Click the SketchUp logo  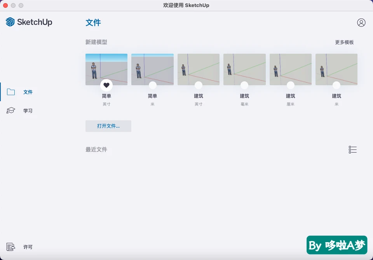(x=29, y=22)
